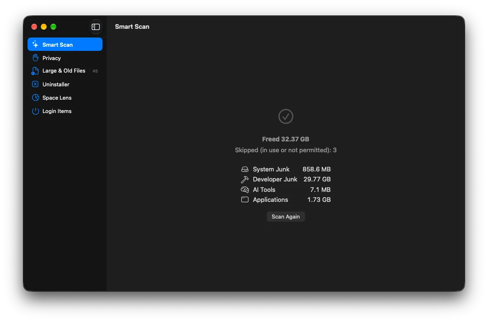Open the Smart Scan section
The height and width of the screenshot is (322, 488).
pyautogui.click(x=65, y=44)
